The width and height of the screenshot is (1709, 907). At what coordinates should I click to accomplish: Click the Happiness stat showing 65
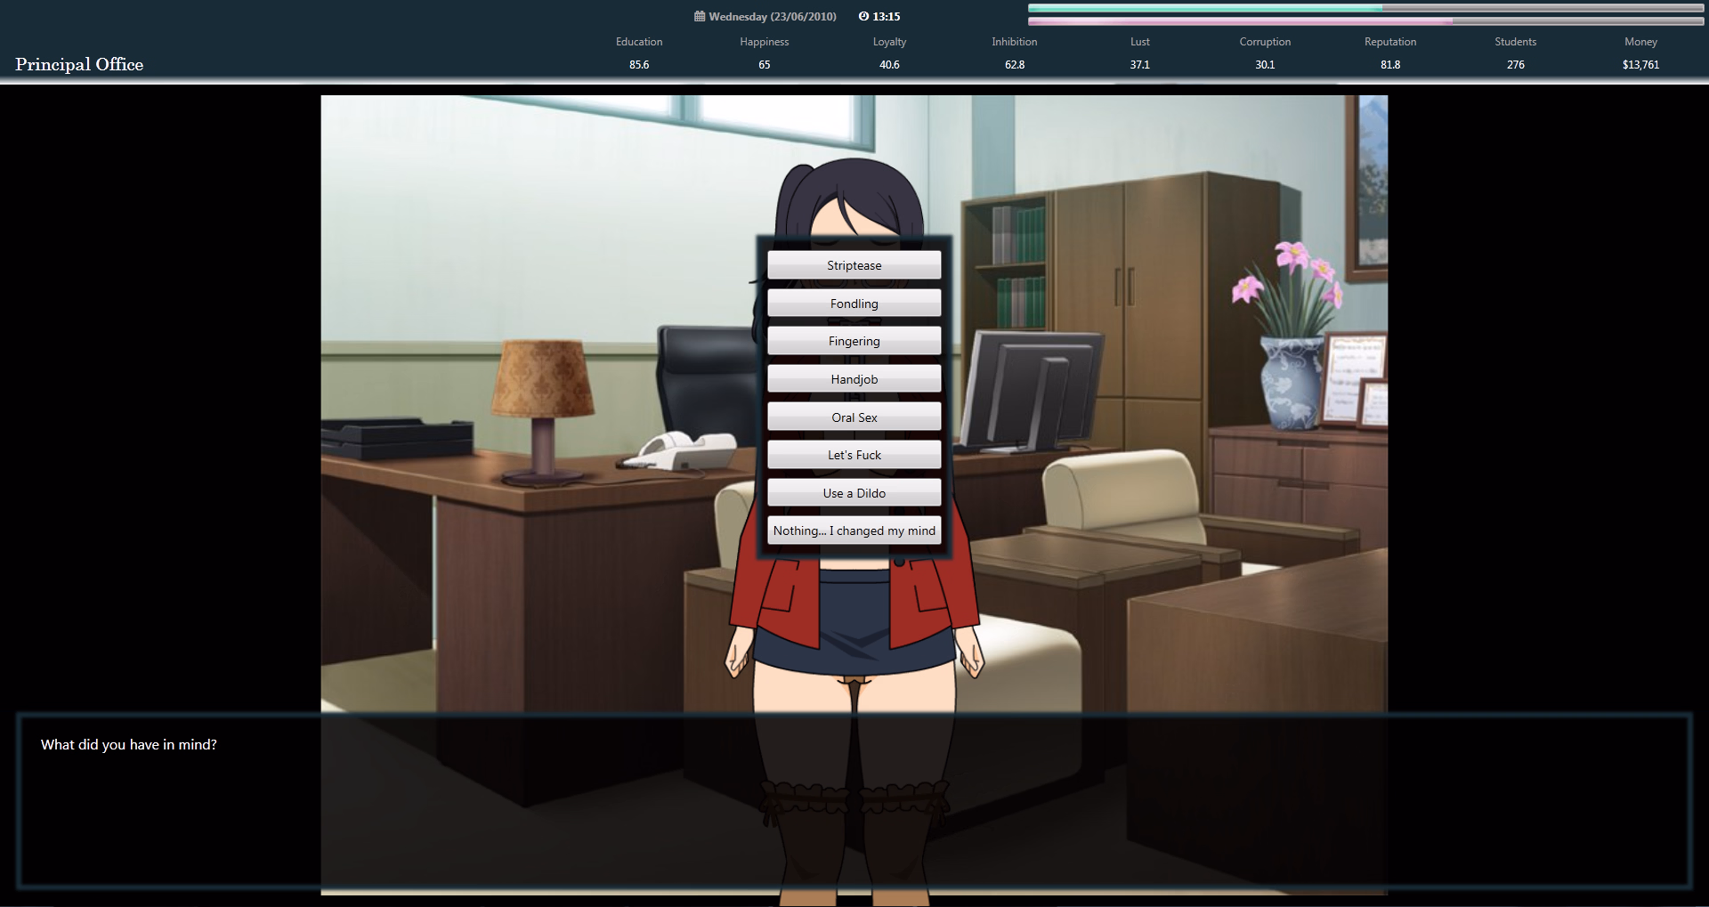pyautogui.click(x=763, y=64)
